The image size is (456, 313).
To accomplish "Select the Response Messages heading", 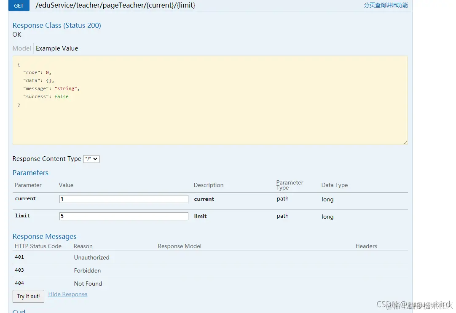I will coord(45,236).
